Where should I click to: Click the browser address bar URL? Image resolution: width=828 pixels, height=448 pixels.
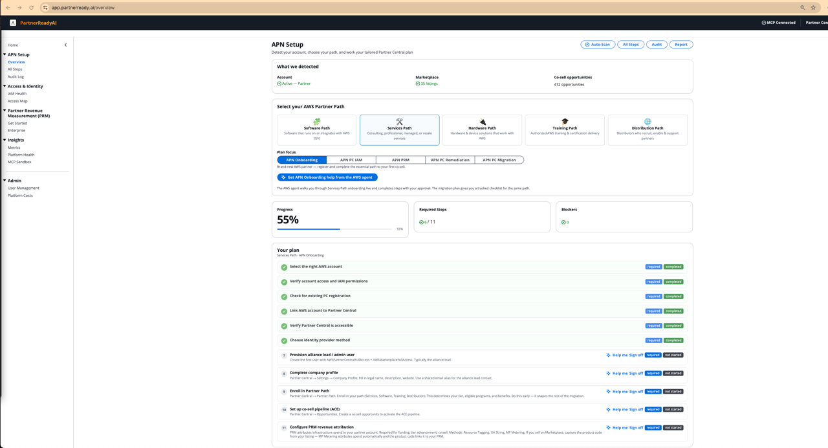[x=83, y=8]
